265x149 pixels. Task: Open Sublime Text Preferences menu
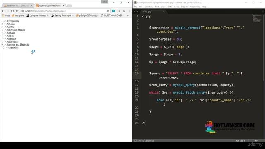pyautogui.click(x=195, y=7)
